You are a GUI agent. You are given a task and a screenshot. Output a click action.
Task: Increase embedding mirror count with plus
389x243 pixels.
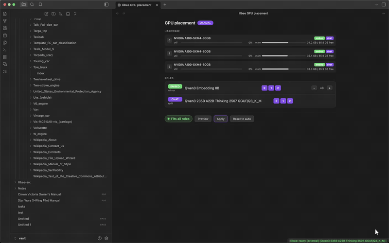(330, 88)
